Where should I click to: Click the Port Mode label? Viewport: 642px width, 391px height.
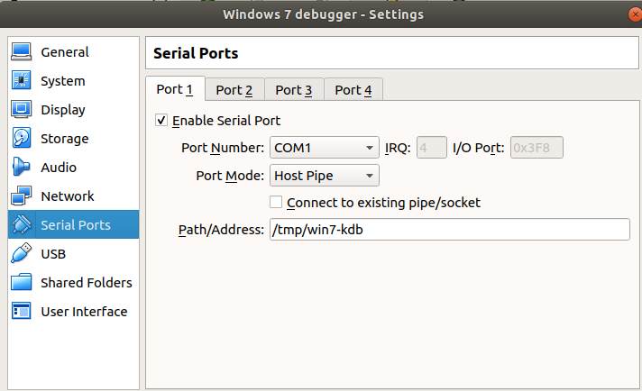pyautogui.click(x=230, y=176)
